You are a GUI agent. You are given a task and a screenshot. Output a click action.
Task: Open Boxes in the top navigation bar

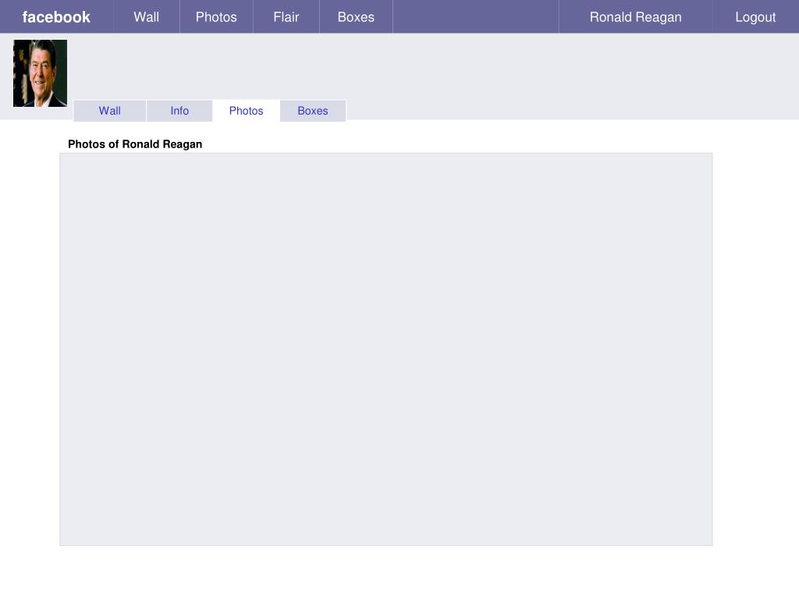point(356,17)
